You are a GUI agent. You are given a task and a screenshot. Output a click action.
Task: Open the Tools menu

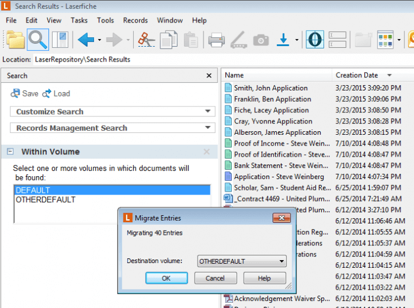pos(105,20)
